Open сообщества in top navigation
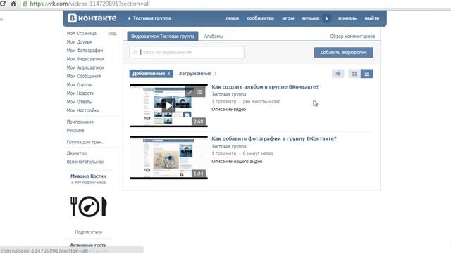 click(260, 18)
